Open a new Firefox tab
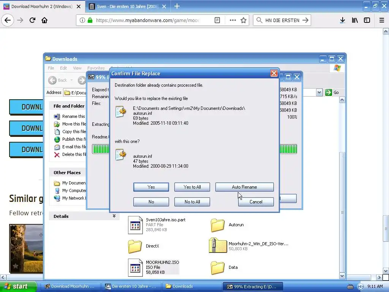The image size is (389, 292). pos(177,6)
